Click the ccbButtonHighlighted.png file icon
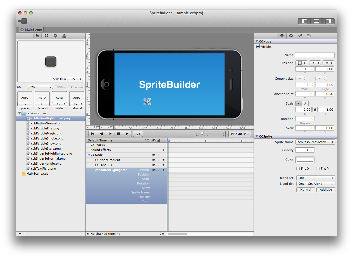Image resolution: width=353 pixels, height=258 pixels. (x=28, y=118)
